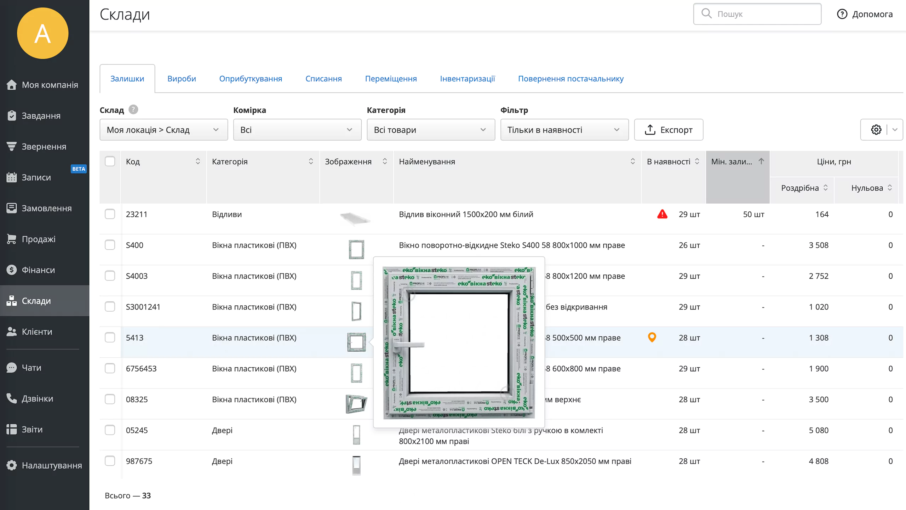906x510 pixels.
Task: Open Продажі shopping cart icon
Action: tap(12, 239)
